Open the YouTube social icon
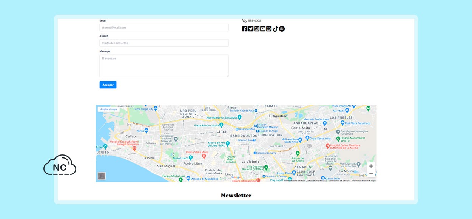The width and height of the screenshot is (472, 219). (263, 29)
